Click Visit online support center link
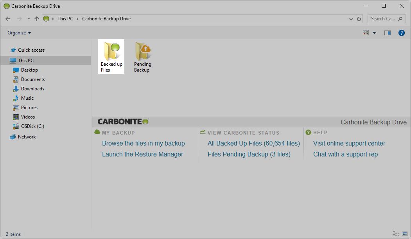This screenshot has height=239, width=411. tap(349, 143)
